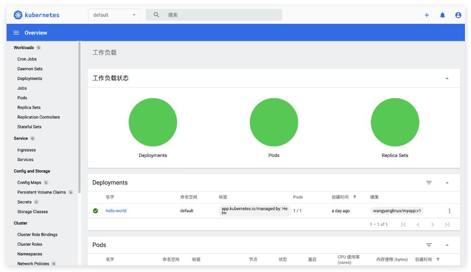Click the wangyanglinux/myapp:v1 image chip
The width and height of the screenshot is (471, 272).
[397, 211]
